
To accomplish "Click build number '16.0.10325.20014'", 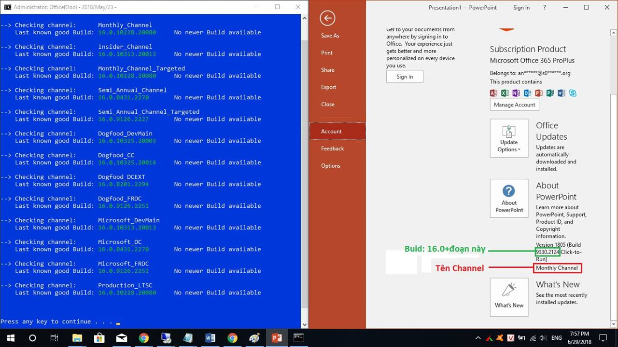I will pos(127,162).
